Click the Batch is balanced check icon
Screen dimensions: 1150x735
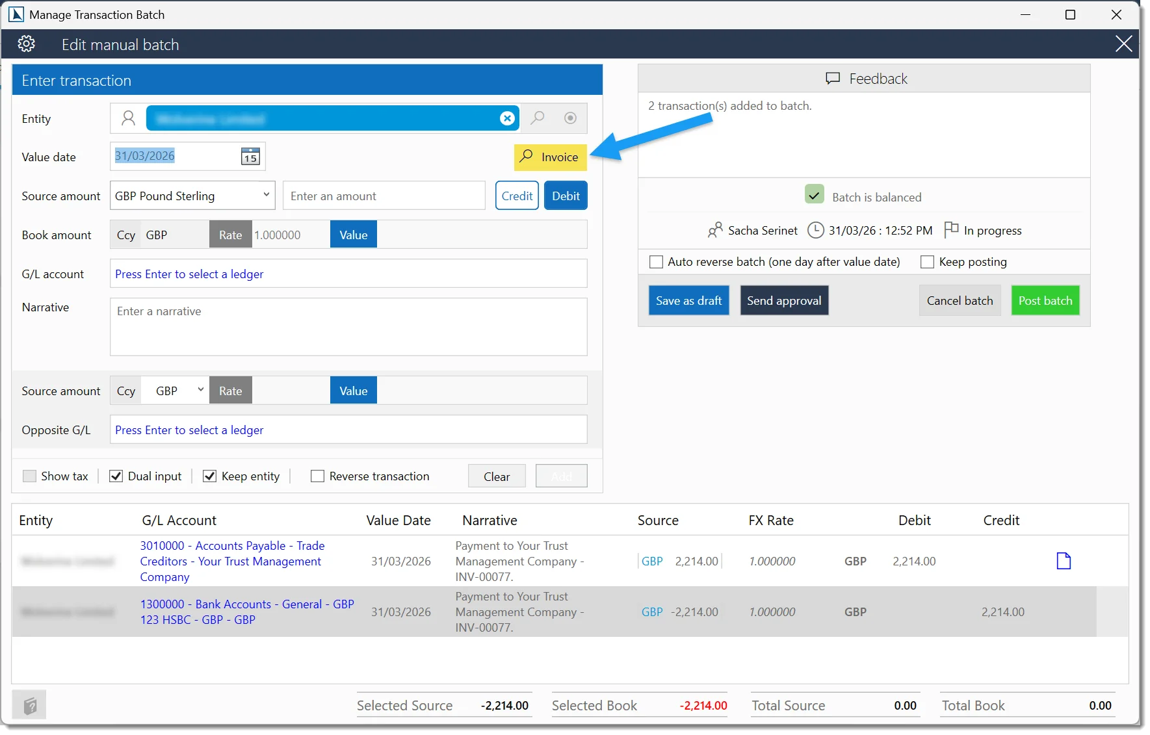click(x=814, y=194)
